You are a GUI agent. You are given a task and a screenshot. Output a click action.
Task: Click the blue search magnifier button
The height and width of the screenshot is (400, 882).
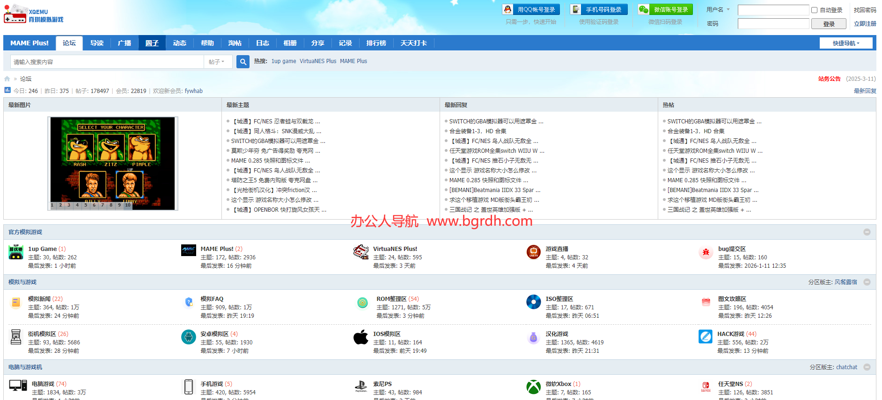click(x=243, y=62)
